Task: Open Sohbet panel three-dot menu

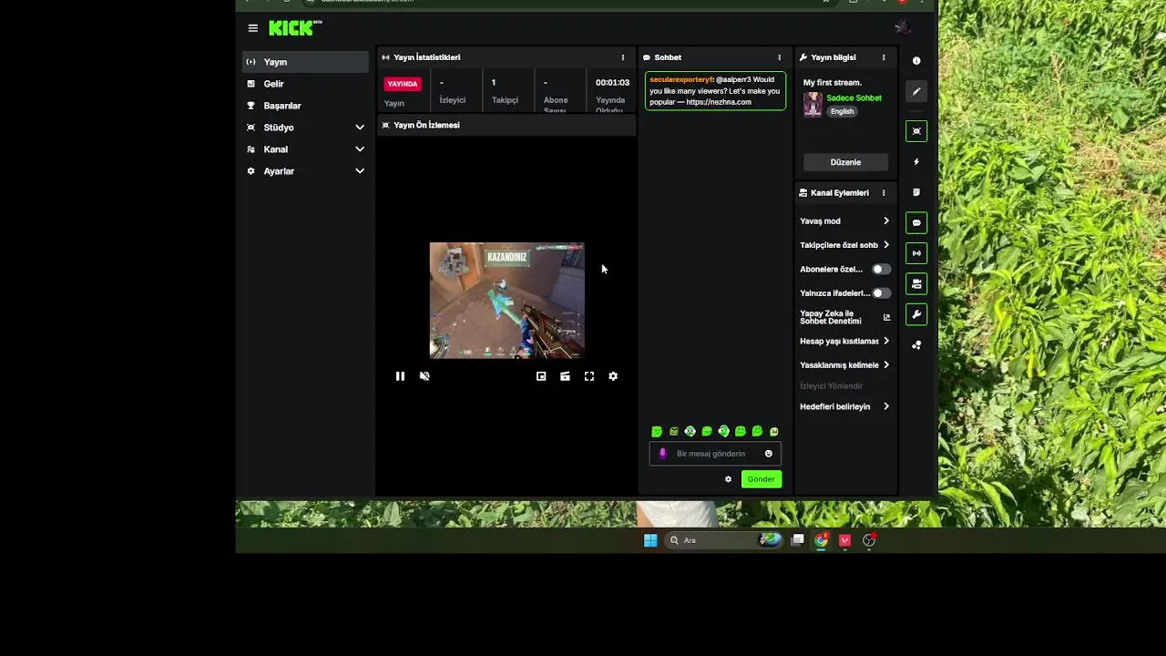Action: click(x=780, y=57)
